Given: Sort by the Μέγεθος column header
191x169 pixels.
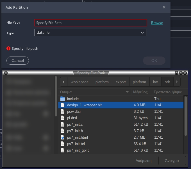Looking at the screenshot, I should [x=141, y=92].
